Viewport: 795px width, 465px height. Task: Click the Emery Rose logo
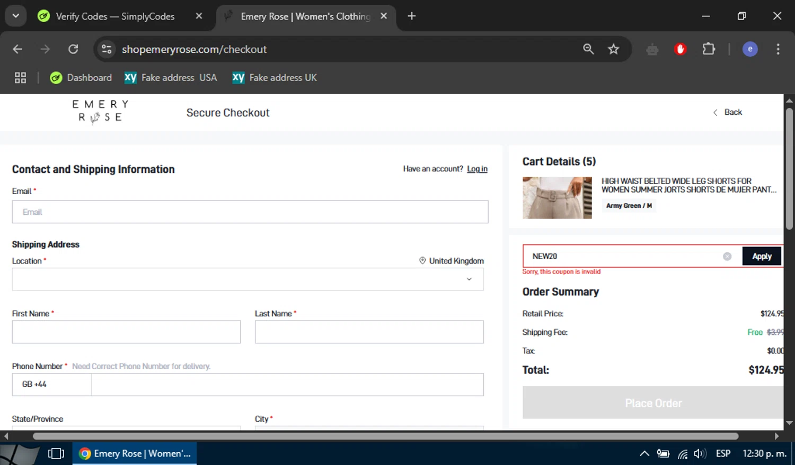(x=100, y=111)
